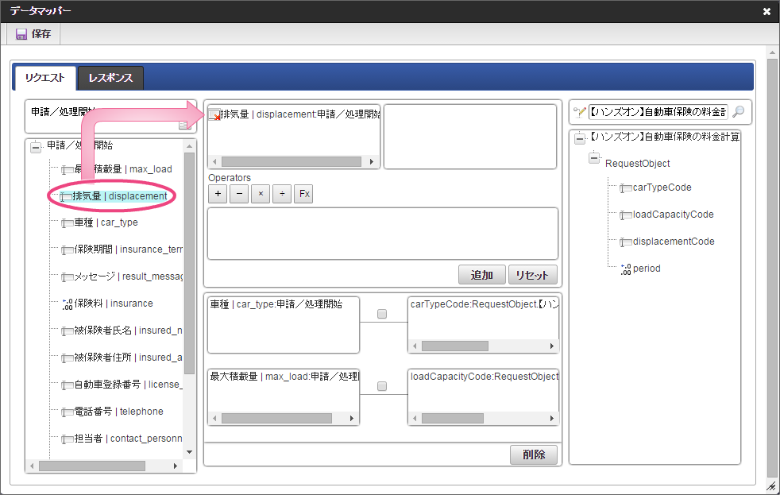
Task: Click the license number field icon
Action: [x=68, y=385]
